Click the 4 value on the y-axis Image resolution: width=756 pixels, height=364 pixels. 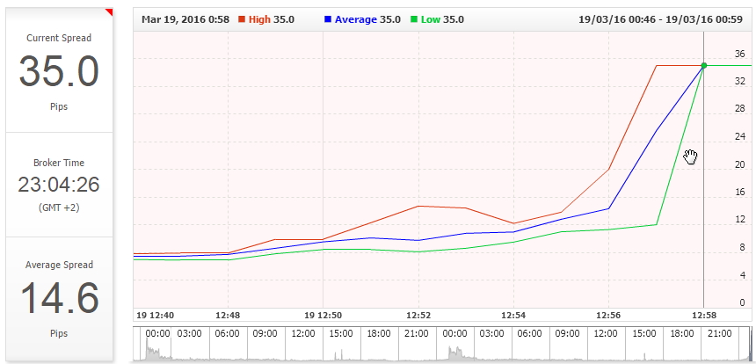click(743, 276)
